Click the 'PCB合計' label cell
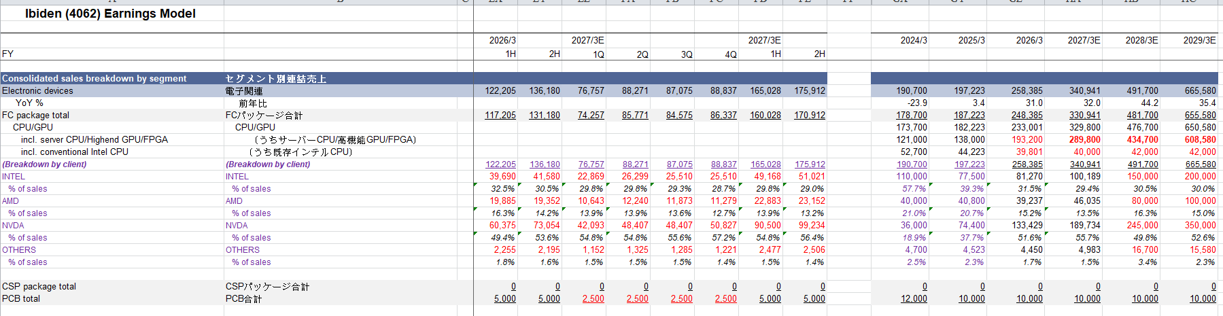Viewport: 1223px width, 316px height. tap(243, 299)
